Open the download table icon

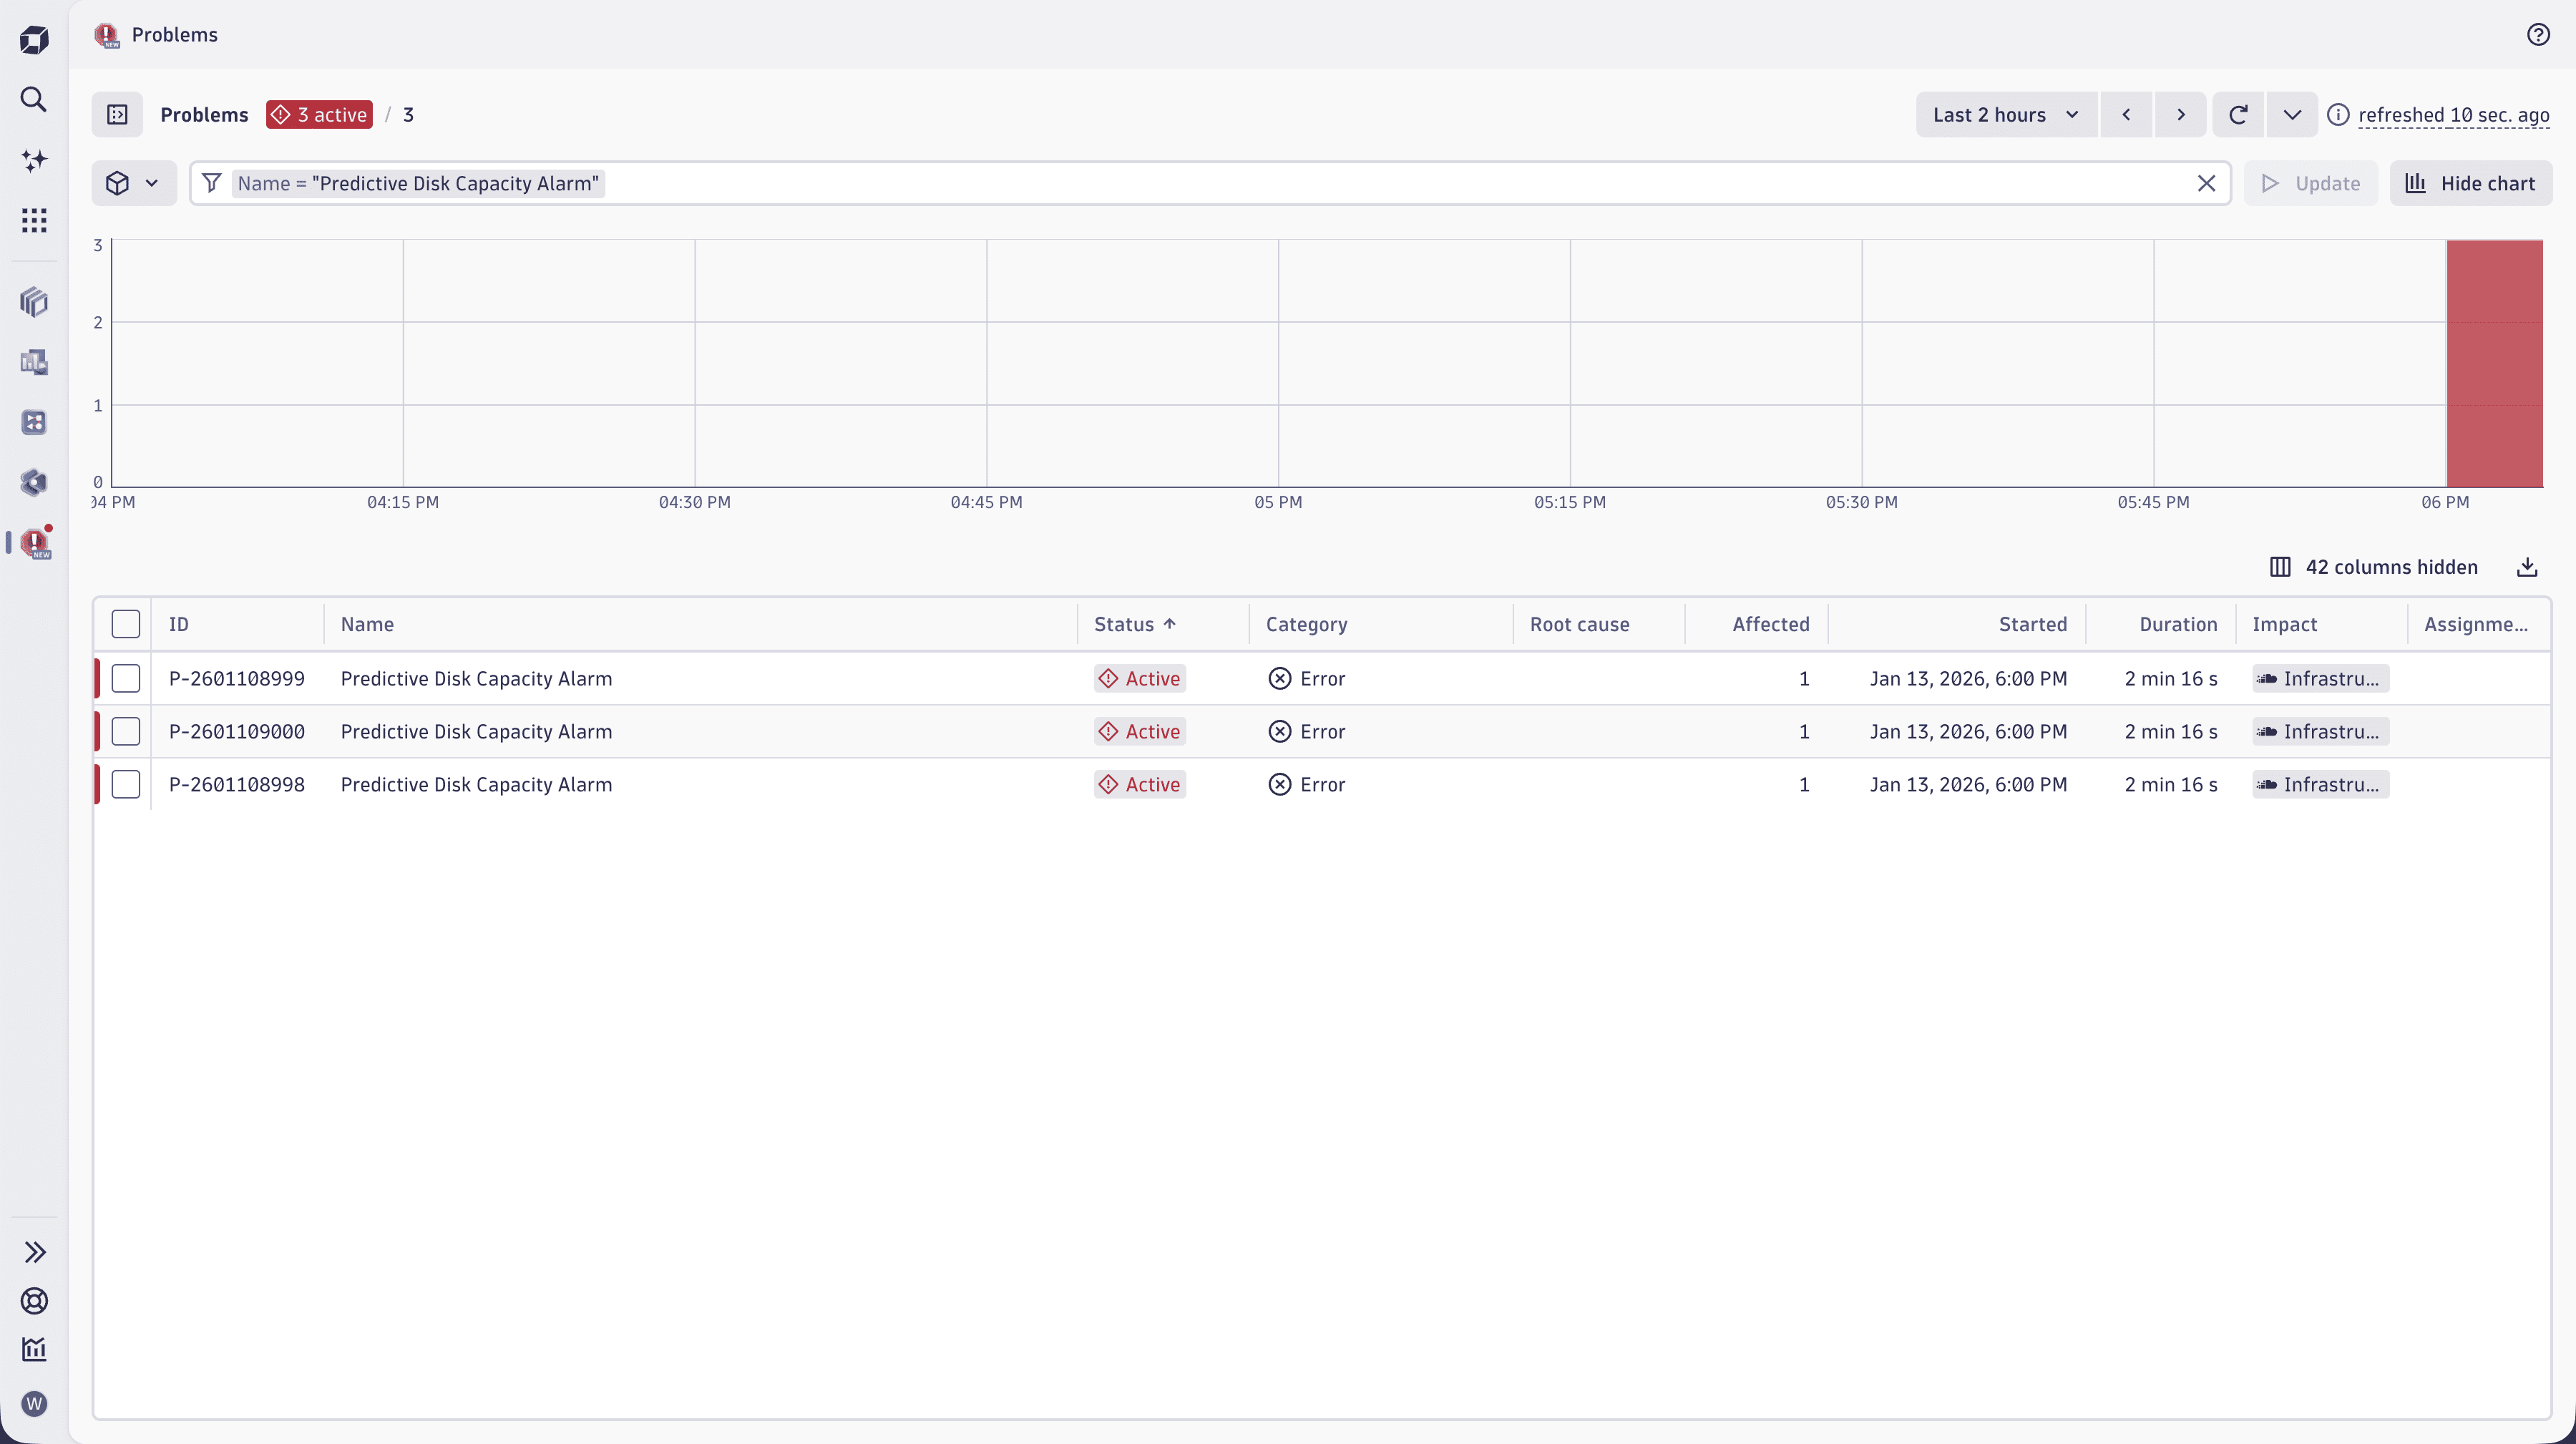[x=2527, y=566]
